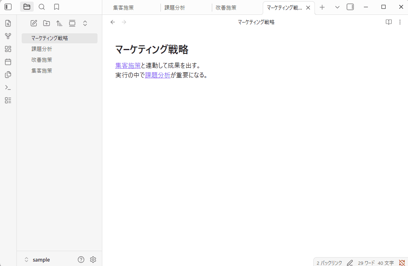The image size is (408, 266).
Task: Open the canvas icon in the left ribbon
Action: [x=8, y=49]
